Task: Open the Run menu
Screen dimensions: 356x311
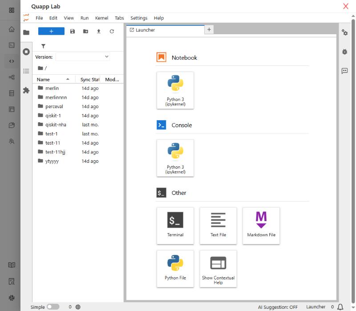Action: pyautogui.click(x=85, y=18)
